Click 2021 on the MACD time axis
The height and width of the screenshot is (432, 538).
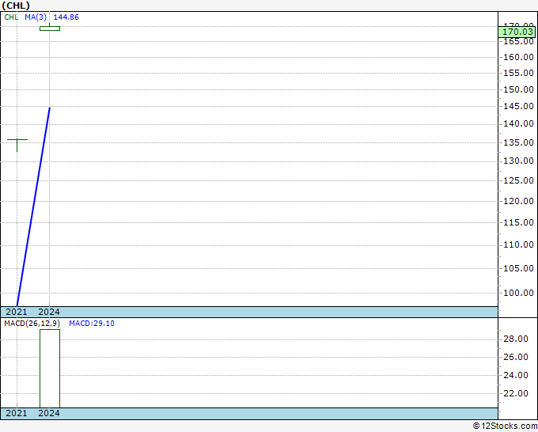click(17, 413)
